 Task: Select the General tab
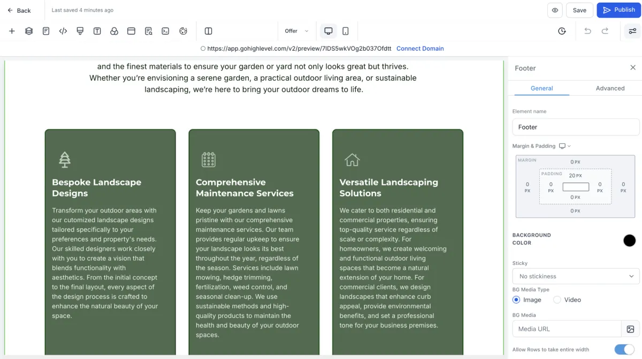(x=541, y=88)
